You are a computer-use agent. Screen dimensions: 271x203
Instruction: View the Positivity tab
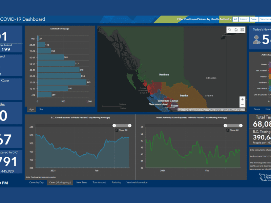click(x=116, y=182)
